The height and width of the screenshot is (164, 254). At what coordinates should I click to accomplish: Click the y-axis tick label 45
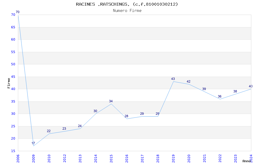click(13, 77)
